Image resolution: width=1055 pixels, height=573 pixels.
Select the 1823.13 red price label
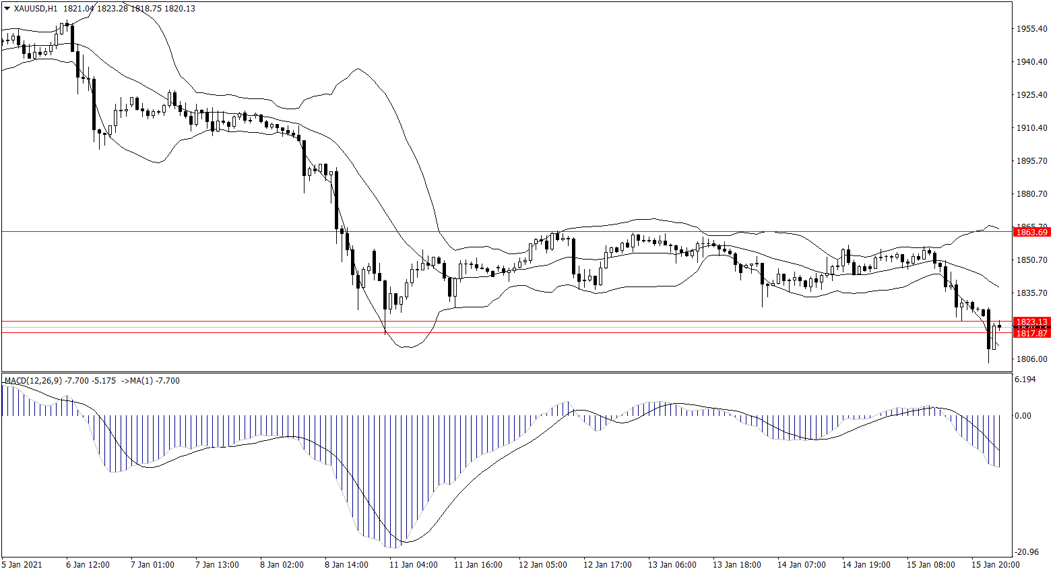pyautogui.click(x=1031, y=322)
